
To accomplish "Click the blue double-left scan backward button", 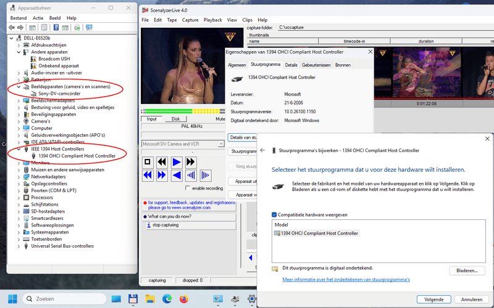I will pos(147,176).
